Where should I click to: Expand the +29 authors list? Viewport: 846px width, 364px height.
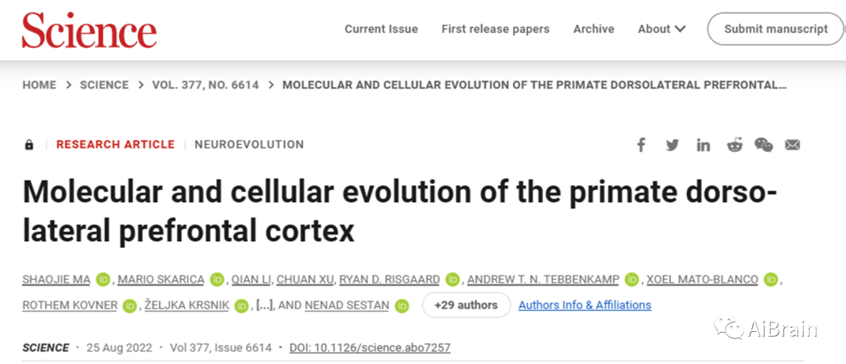466,305
